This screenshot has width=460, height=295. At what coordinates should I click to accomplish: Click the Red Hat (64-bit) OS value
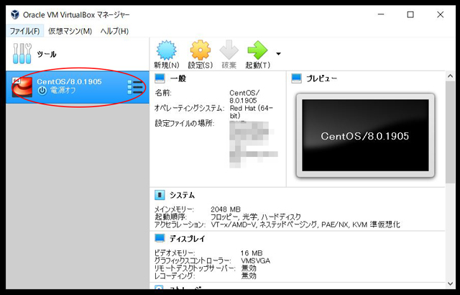point(251,112)
